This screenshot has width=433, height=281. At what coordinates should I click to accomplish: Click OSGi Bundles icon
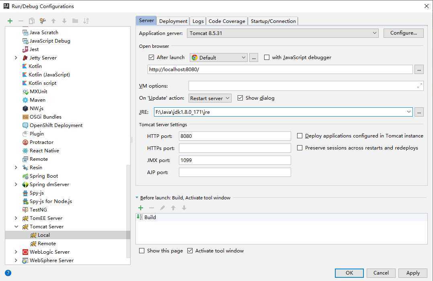point(25,117)
